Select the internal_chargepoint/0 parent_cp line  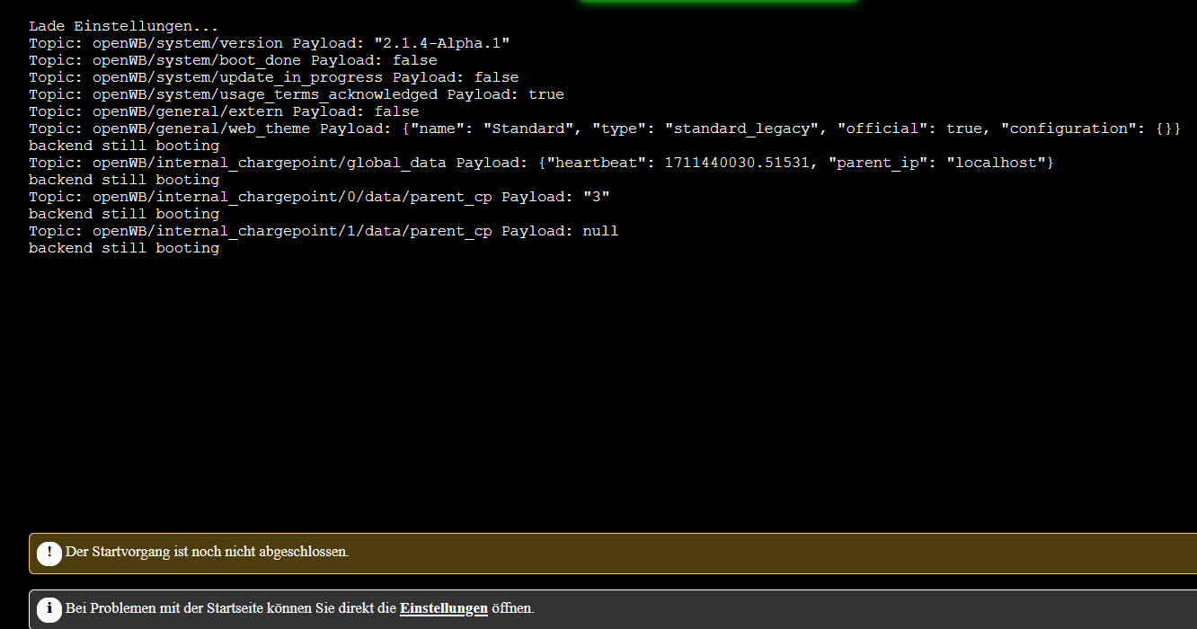click(319, 197)
